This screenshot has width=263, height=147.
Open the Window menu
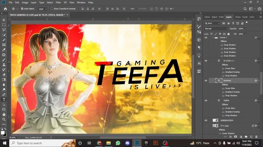pos(81,2)
